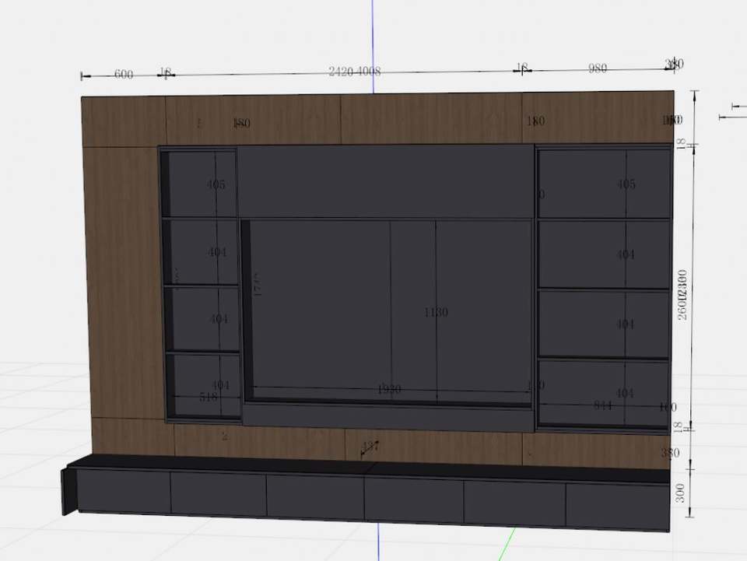This screenshot has height=561, width=747.
Task: Select the '844' right shelf width dimension
Action: pos(603,405)
